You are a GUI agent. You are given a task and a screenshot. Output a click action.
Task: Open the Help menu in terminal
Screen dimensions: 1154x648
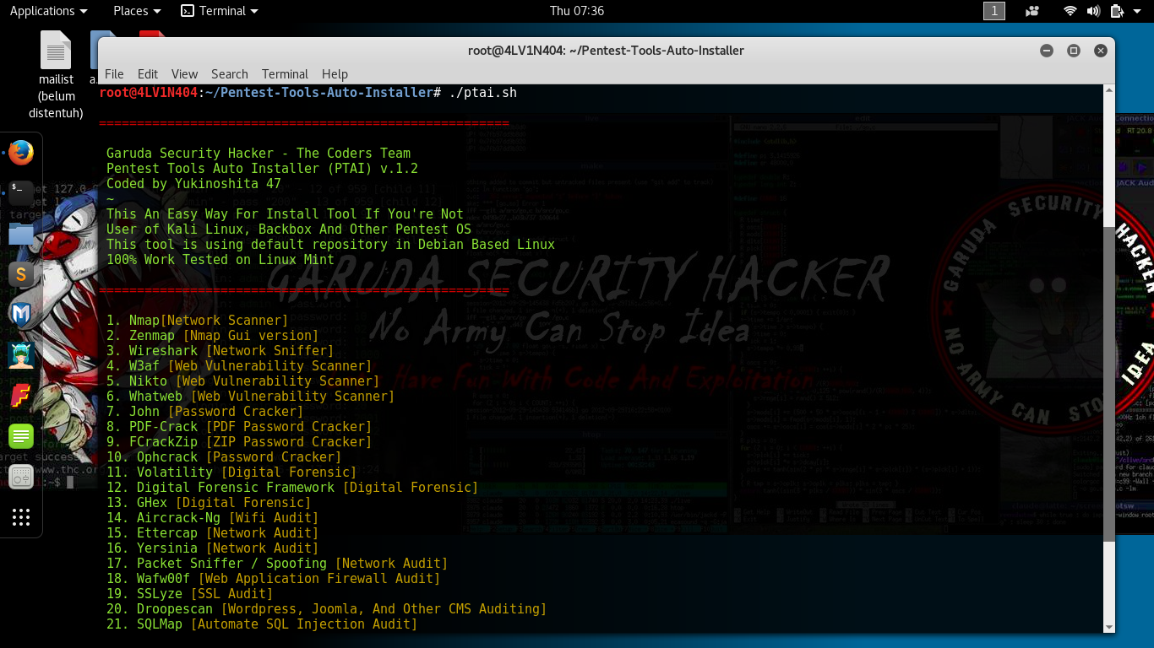click(x=335, y=74)
